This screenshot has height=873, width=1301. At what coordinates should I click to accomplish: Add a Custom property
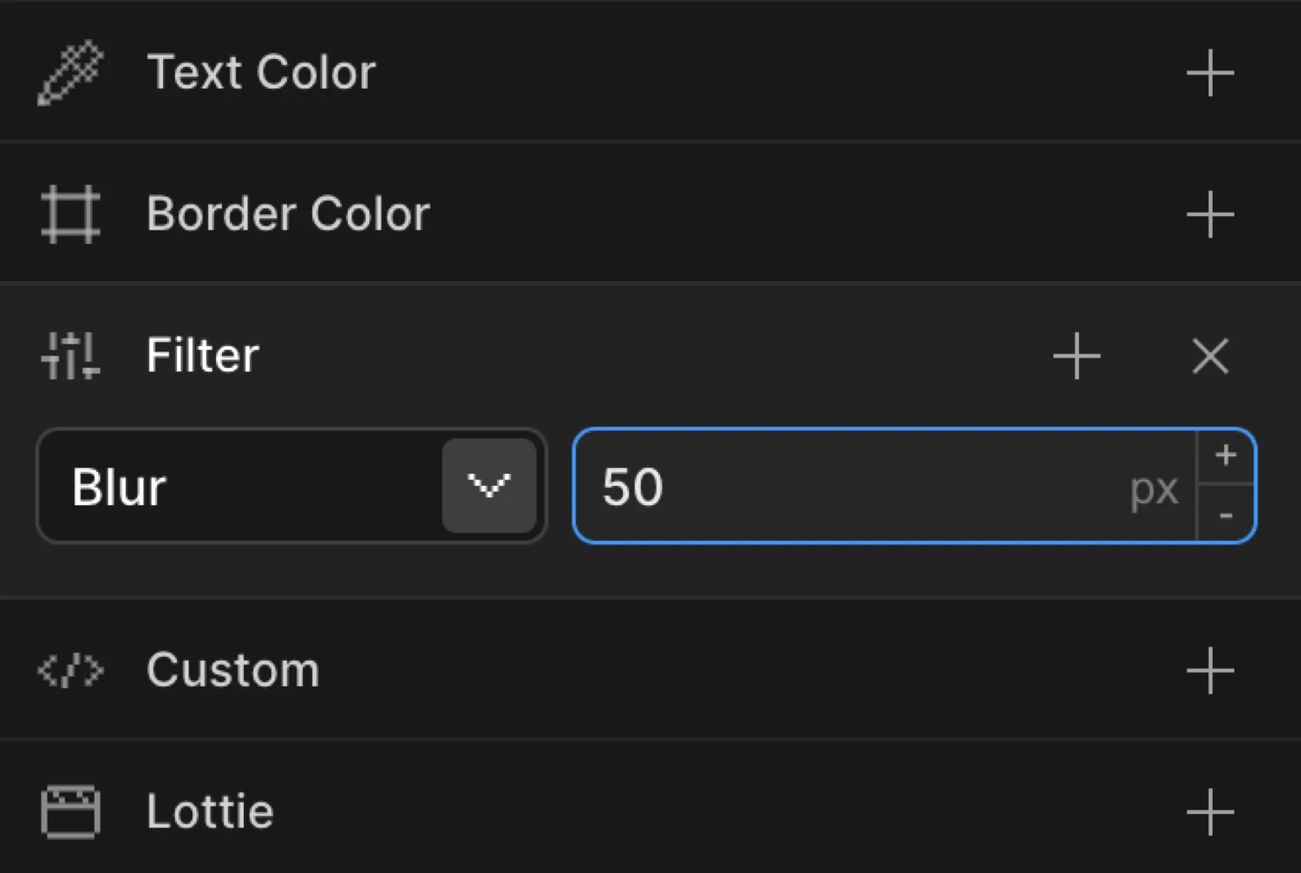coord(1210,670)
